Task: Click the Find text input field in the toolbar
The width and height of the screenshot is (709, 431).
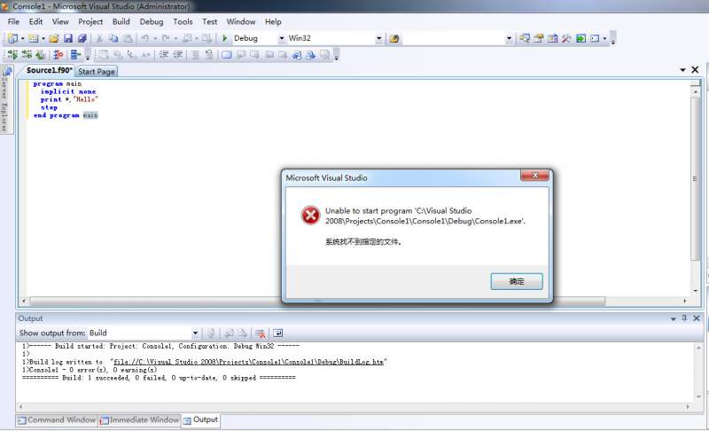Action: 454,38
